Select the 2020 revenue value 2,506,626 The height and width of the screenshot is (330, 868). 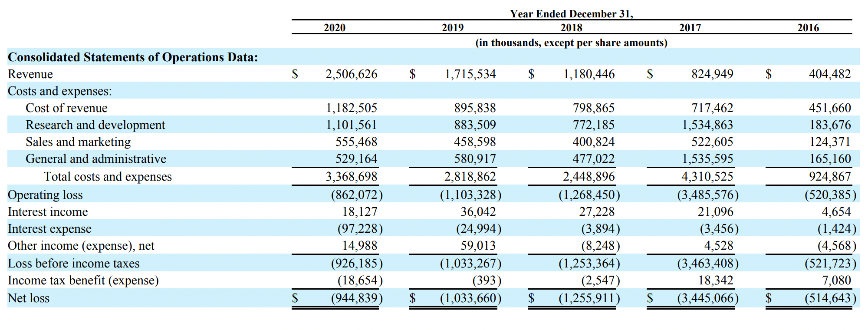pos(352,74)
